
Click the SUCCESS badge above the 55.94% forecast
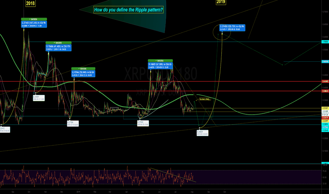coord(83,68)
